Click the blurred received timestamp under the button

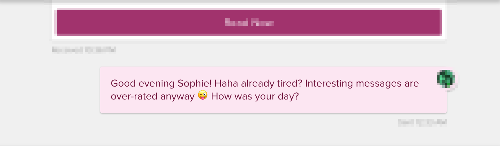tap(84, 50)
